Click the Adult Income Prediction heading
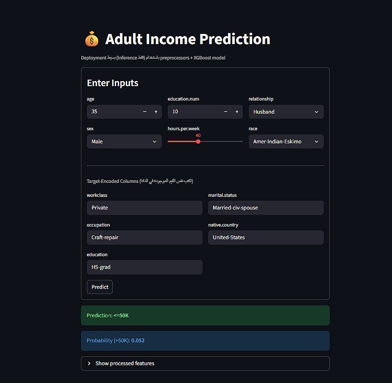 point(187,39)
